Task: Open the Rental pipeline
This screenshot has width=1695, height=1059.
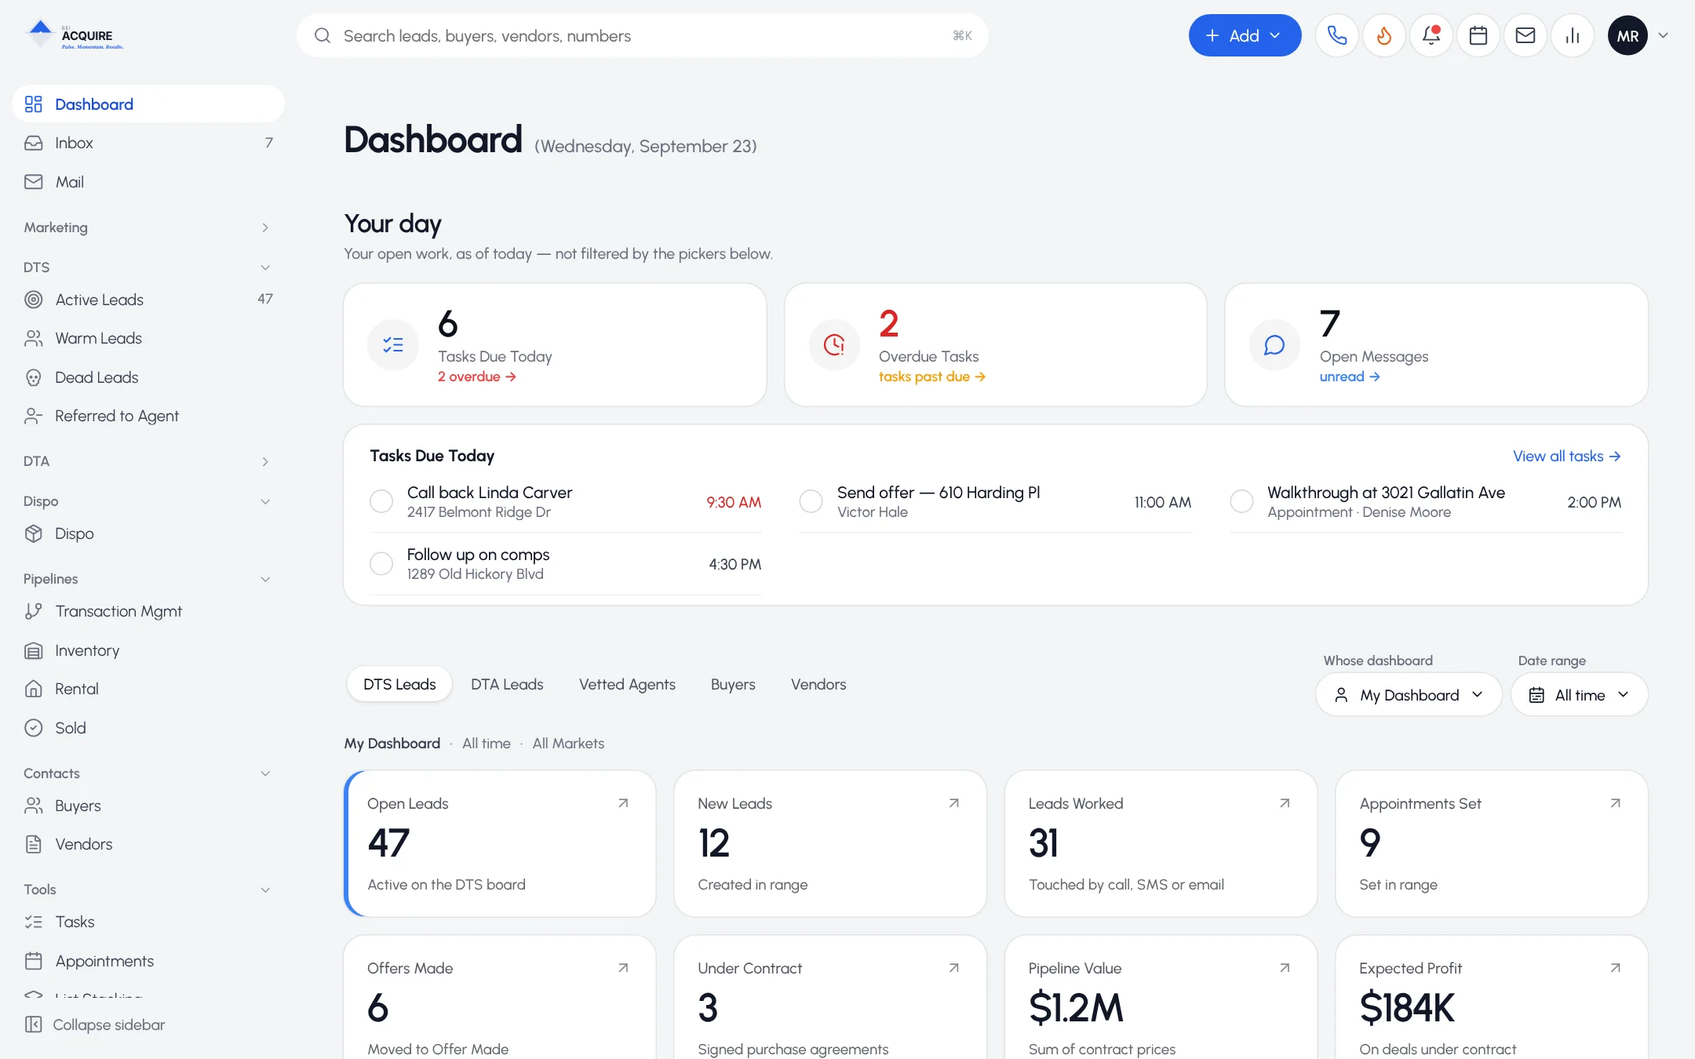Action: point(148,689)
